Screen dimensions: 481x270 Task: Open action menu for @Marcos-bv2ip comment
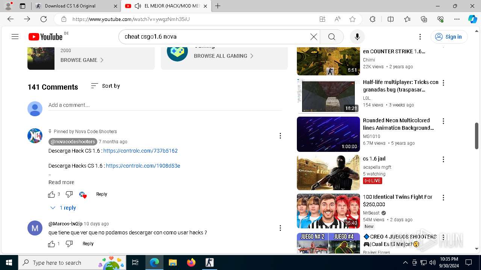point(280,228)
